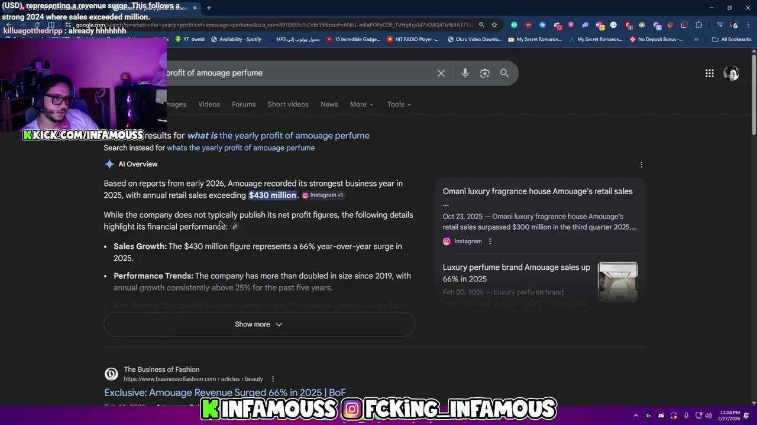Open the Google account avatar on the results page
This screenshot has height=425, width=757.
(x=732, y=73)
